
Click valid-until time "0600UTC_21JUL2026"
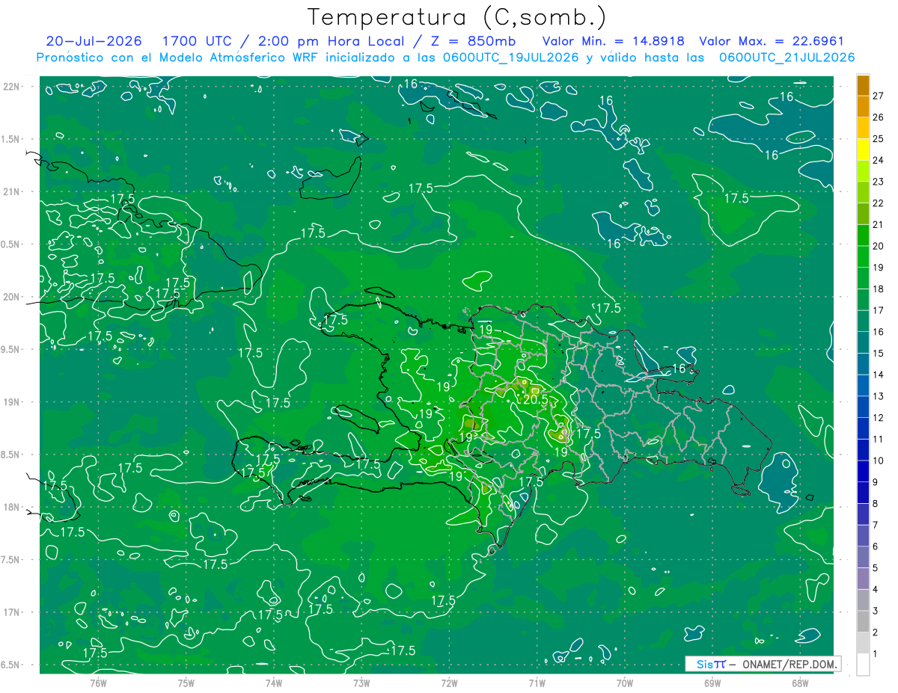pos(786,58)
